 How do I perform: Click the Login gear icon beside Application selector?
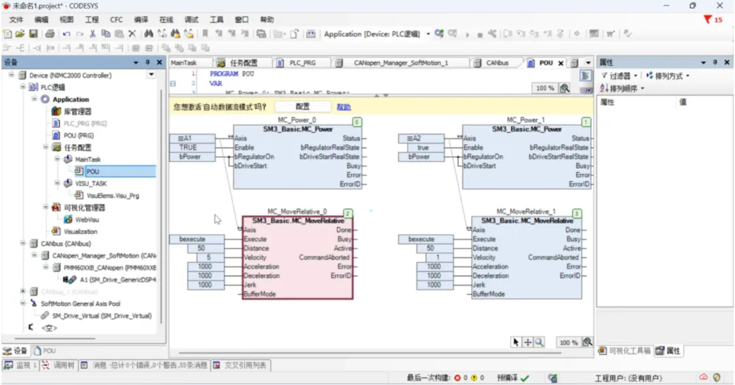(439, 34)
